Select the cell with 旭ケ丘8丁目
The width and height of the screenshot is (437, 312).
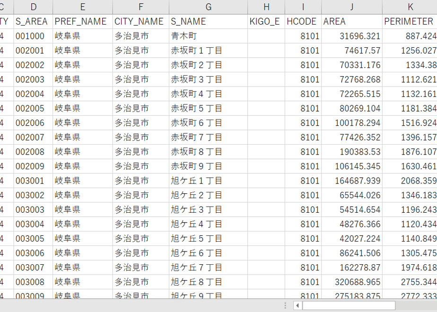point(208,282)
